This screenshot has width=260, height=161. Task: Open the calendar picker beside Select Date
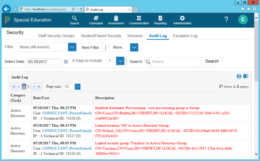(66, 62)
